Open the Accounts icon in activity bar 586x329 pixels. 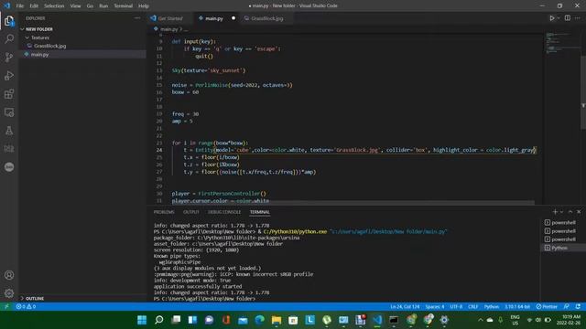click(9, 275)
